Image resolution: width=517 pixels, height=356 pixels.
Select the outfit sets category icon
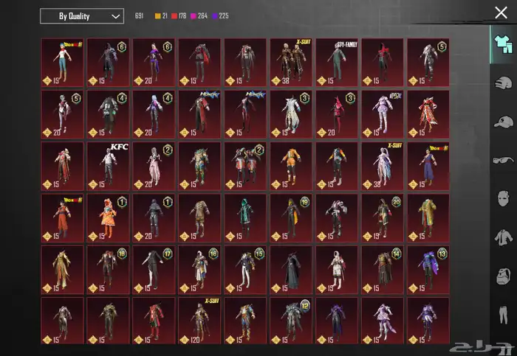[503, 45]
